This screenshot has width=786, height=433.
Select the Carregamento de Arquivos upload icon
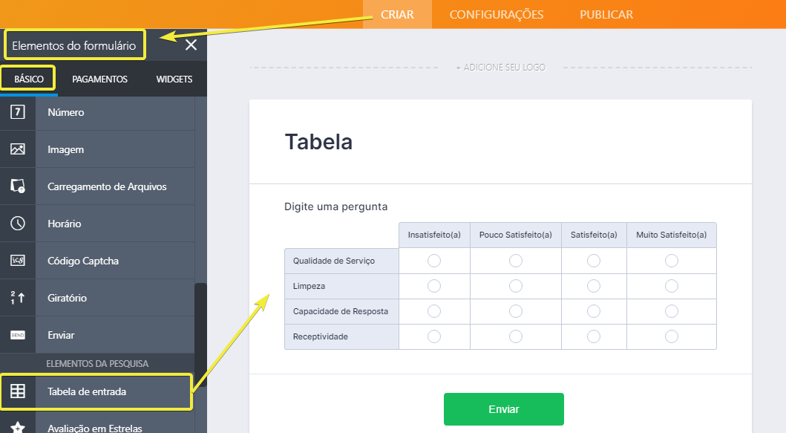click(18, 186)
